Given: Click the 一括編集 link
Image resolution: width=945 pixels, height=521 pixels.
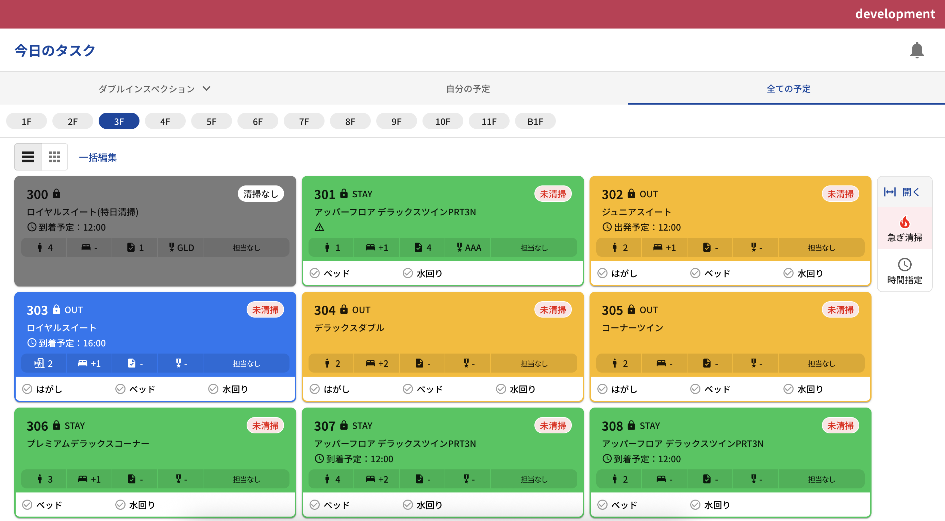Looking at the screenshot, I should [98, 157].
